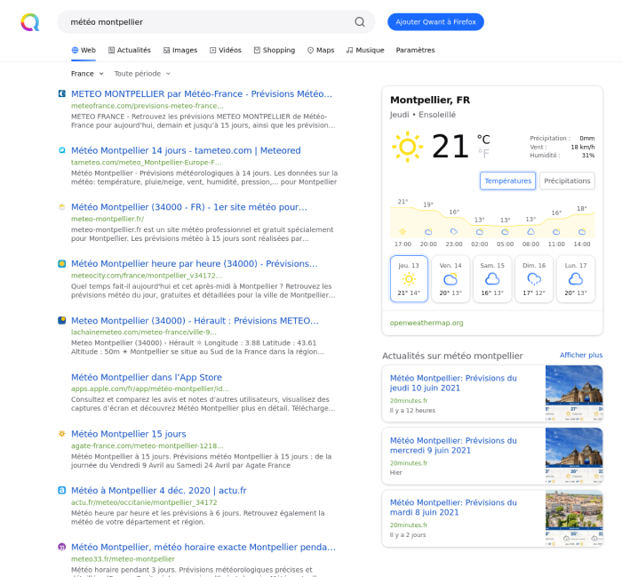This screenshot has height=577, width=622.
Task: Open Météo à Montpellier actu.fr result
Action: [x=159, y=490]
